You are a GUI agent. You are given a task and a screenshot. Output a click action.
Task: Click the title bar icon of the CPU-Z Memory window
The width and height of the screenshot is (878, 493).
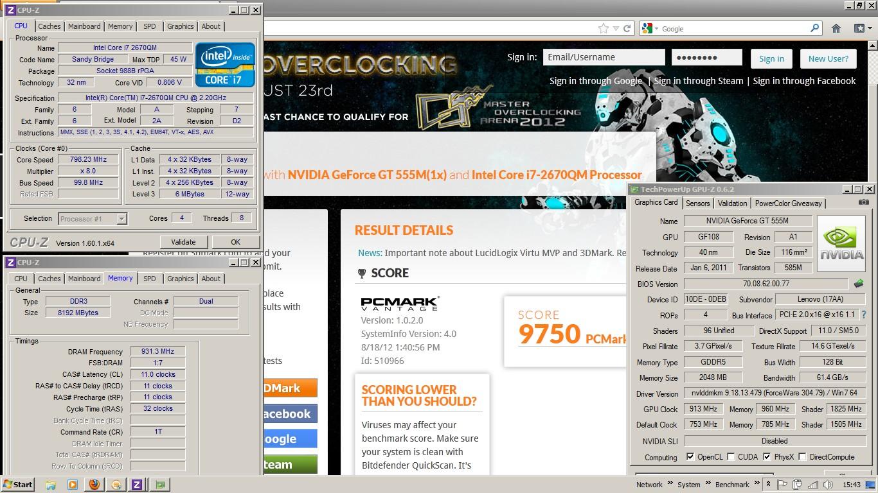click(x=10, y=263)
